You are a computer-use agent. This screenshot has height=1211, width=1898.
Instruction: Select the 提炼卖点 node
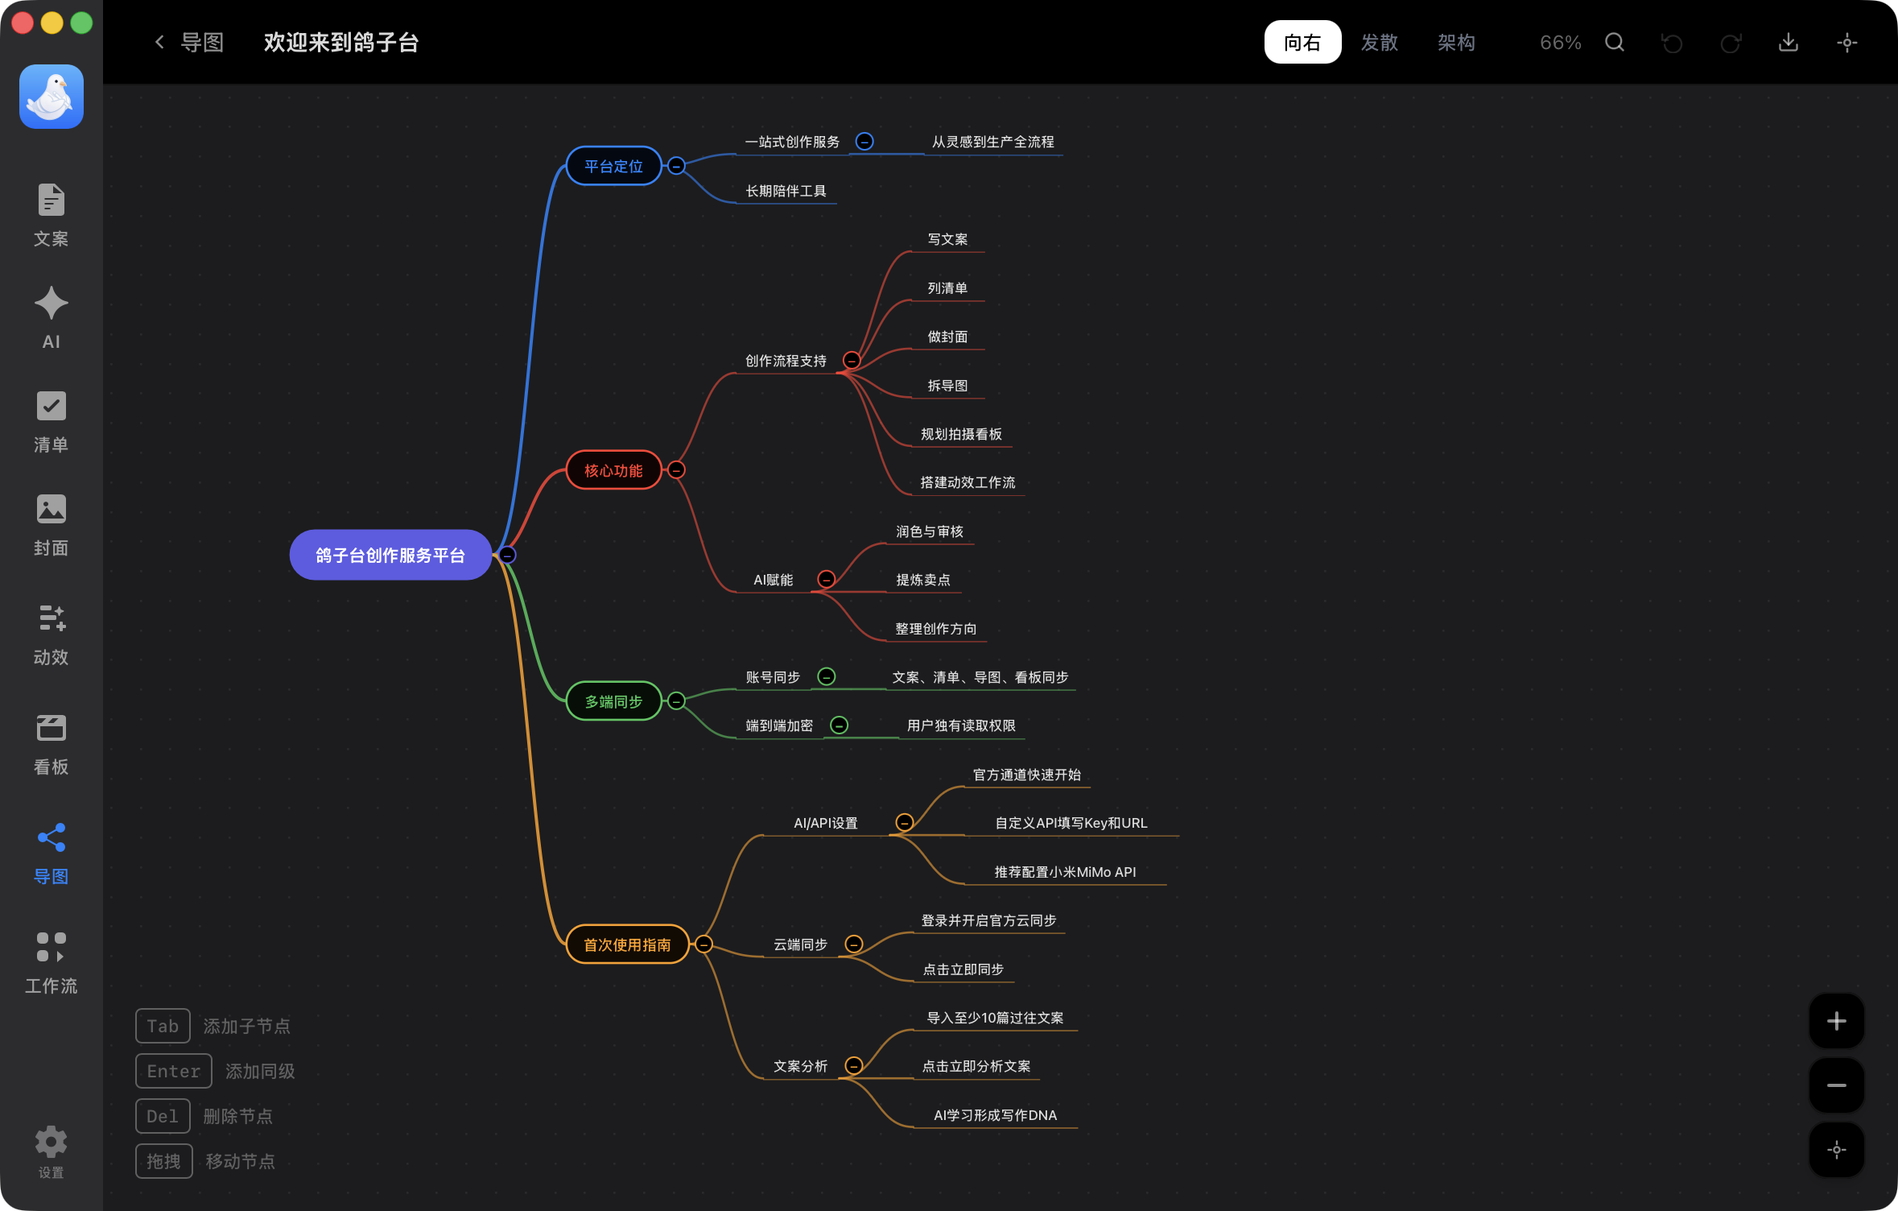coord(923,580)
